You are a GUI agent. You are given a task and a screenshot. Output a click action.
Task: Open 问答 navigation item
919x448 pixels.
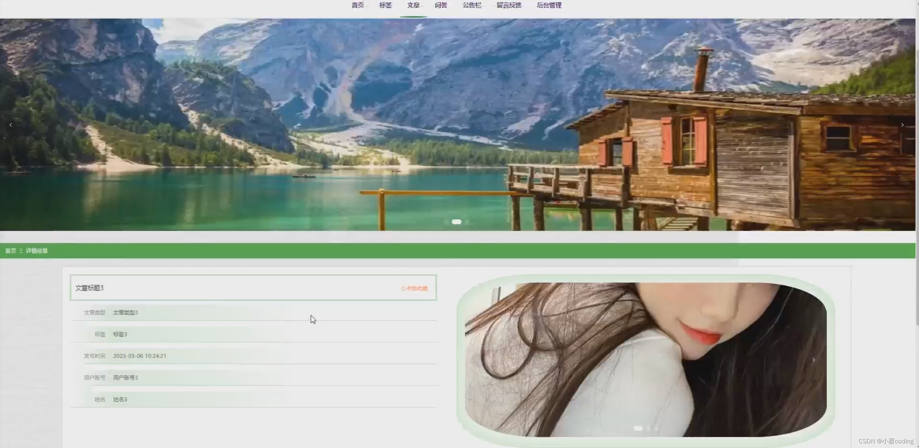441,5
